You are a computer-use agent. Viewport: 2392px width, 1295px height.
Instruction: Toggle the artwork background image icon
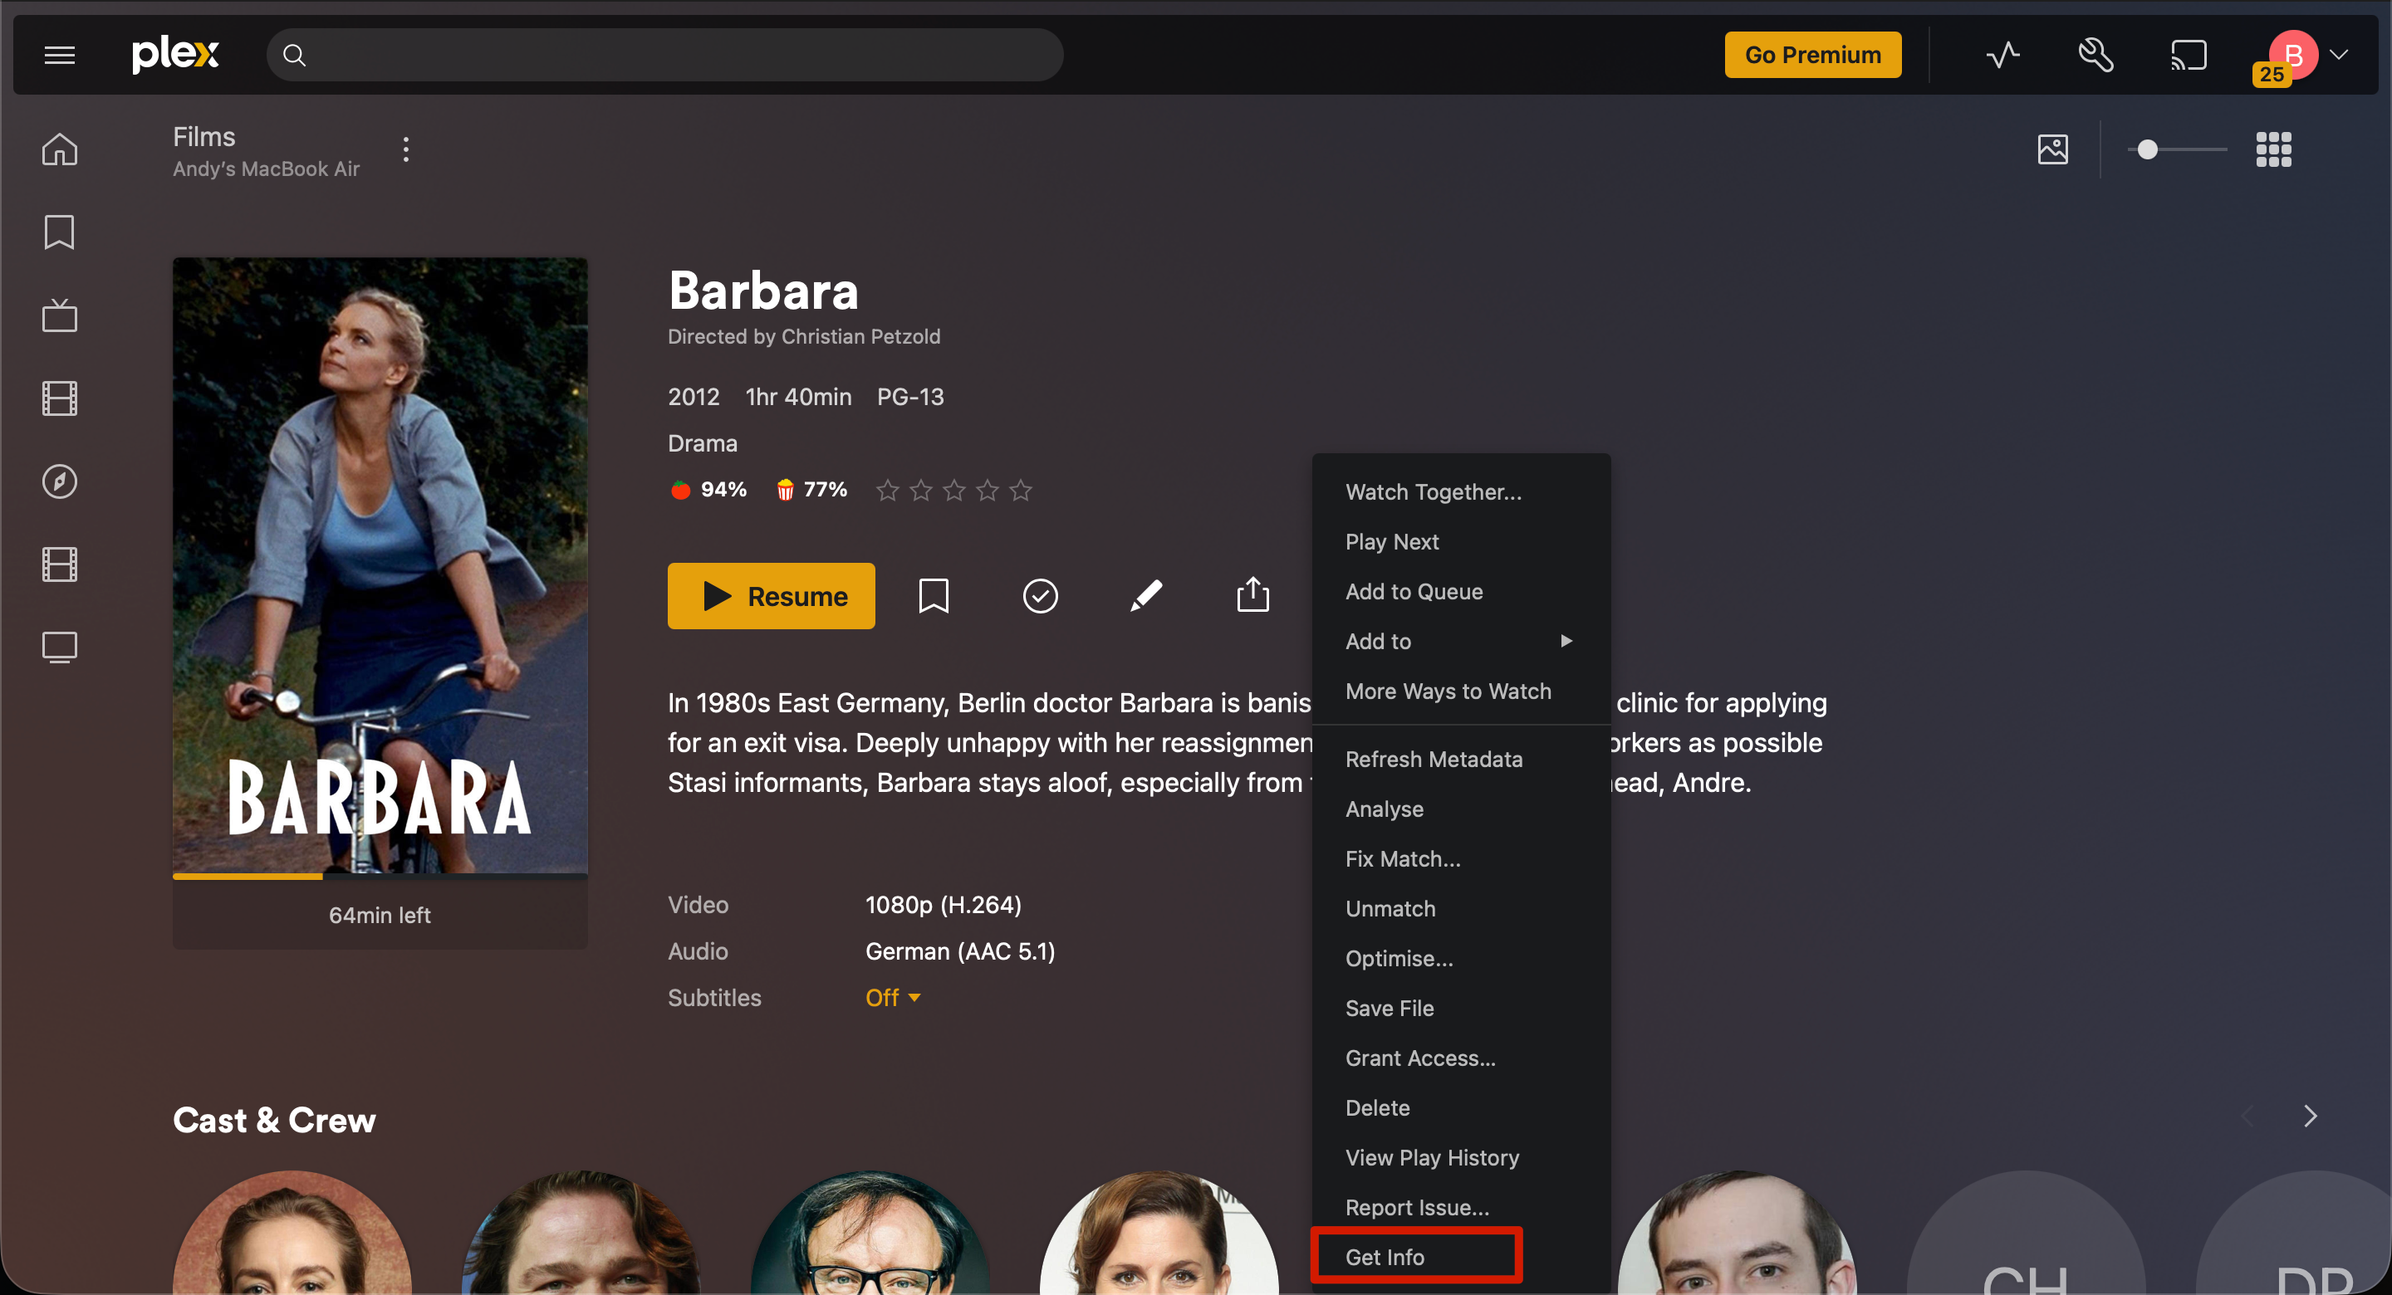pos(2052,149)
